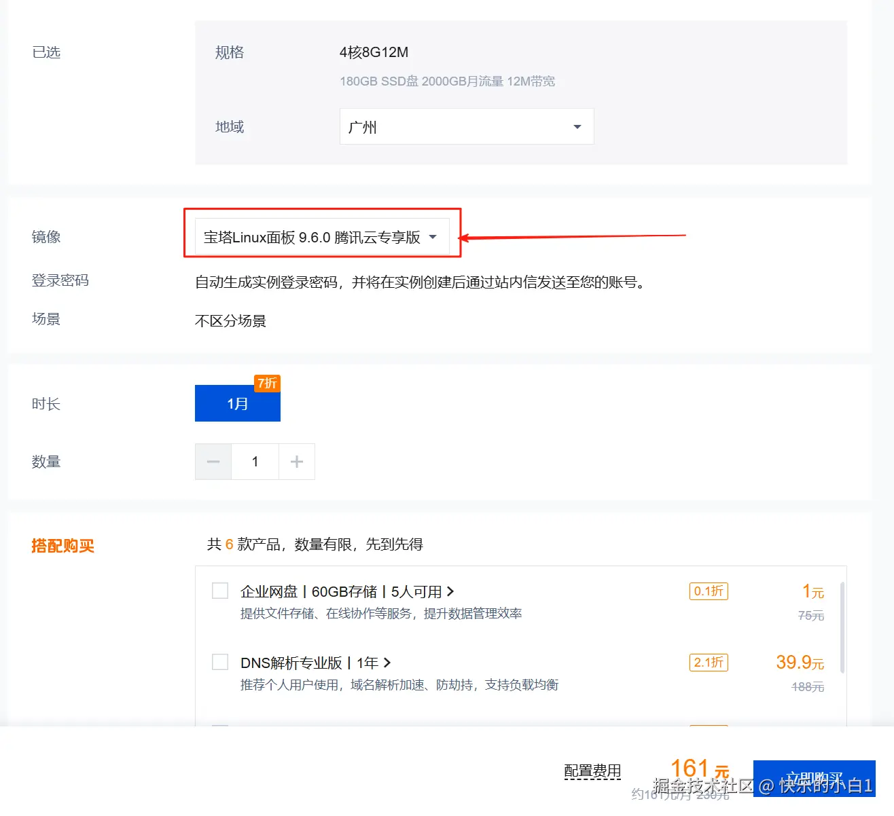Click the 2.1折 discount tag

tap(709, 663)
